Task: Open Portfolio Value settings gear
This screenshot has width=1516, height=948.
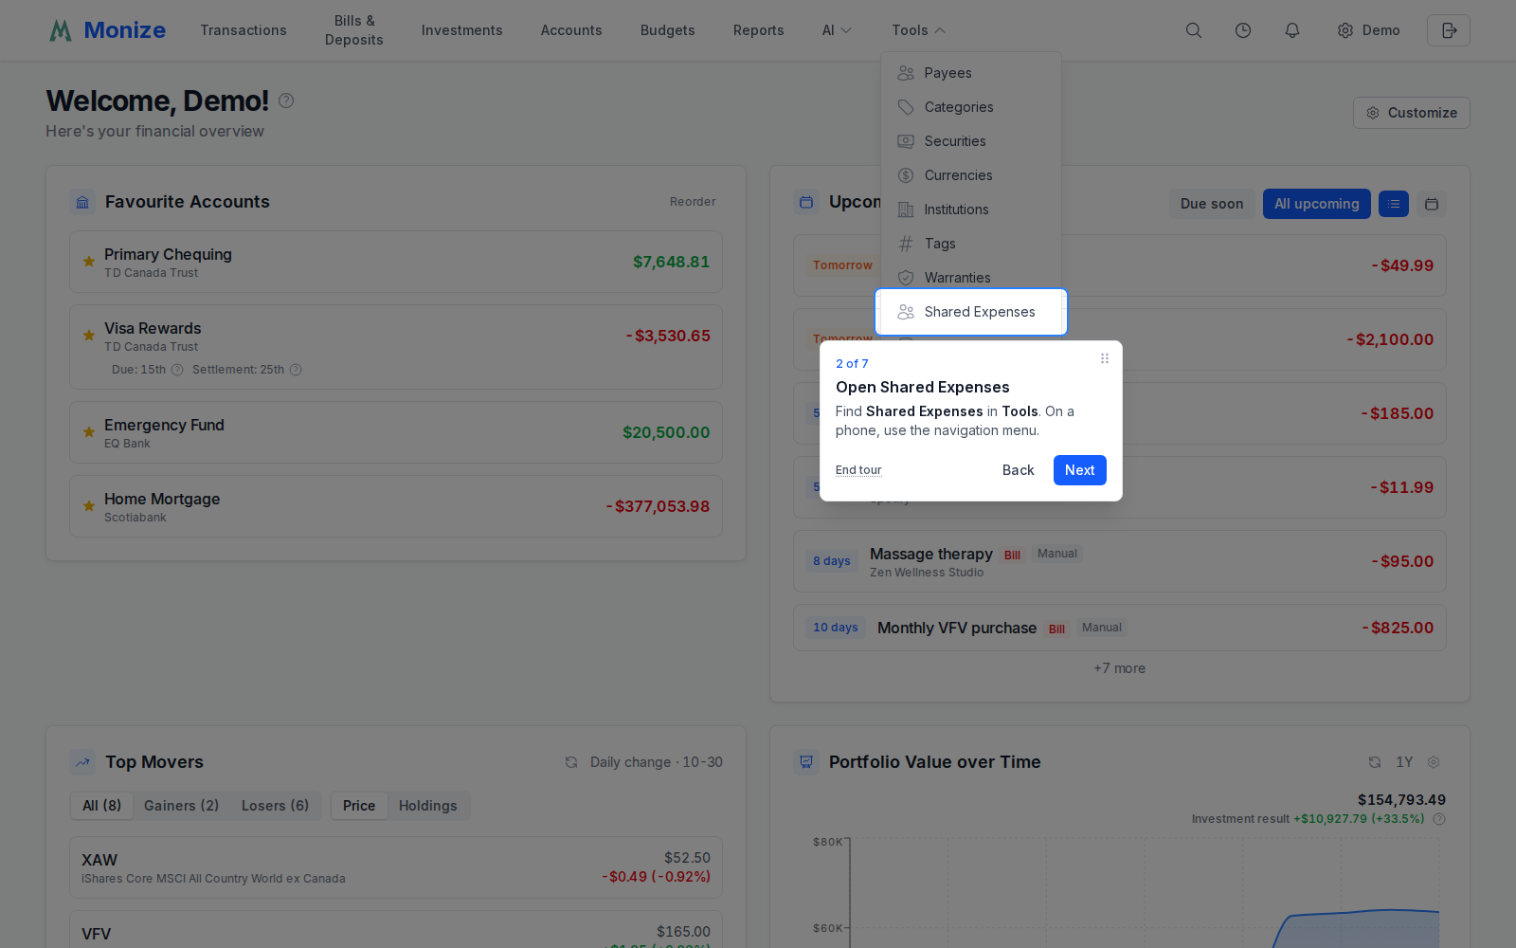Action: click(x=1434, y=762)
